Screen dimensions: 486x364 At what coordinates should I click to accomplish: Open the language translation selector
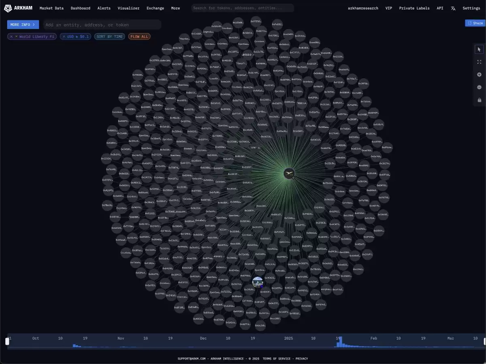tap(453, 8)
